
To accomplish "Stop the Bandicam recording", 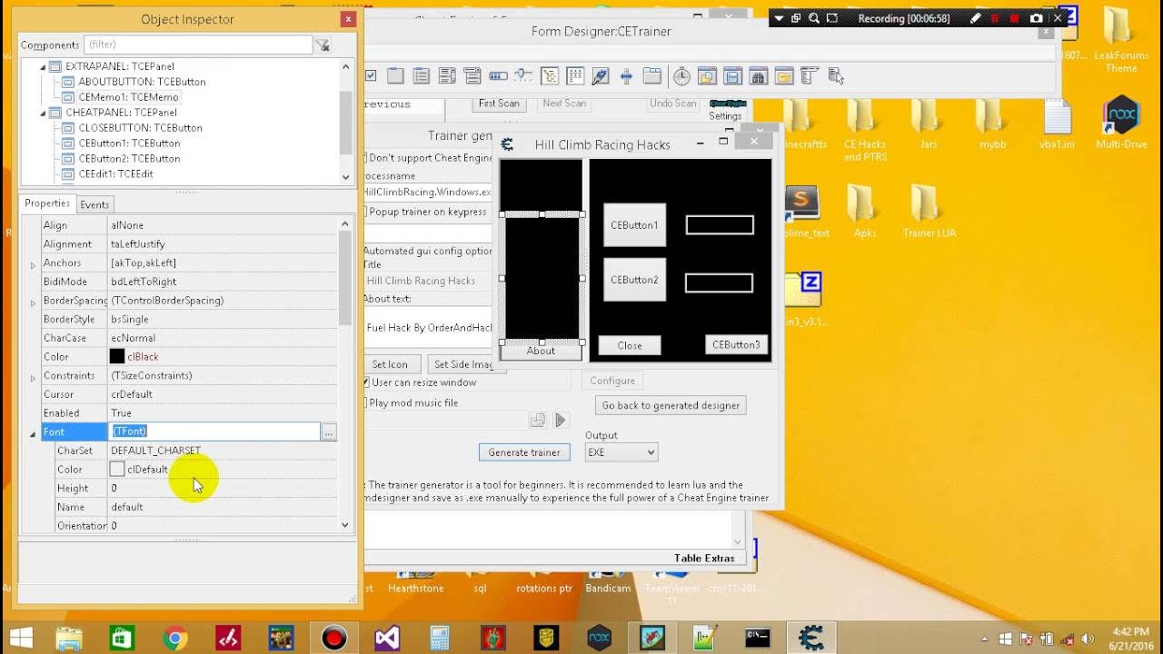I will click(x=1015, y=18).
